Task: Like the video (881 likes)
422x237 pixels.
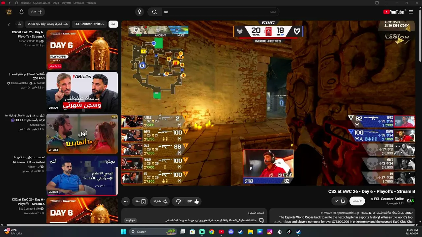Action: coord(193,201)
